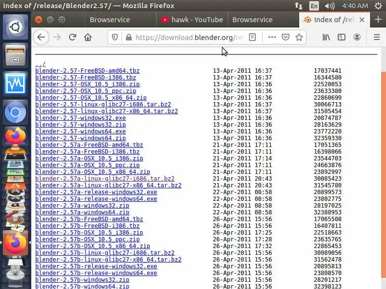Reload the current page
The image size is (386, 289).
point(72,38)
